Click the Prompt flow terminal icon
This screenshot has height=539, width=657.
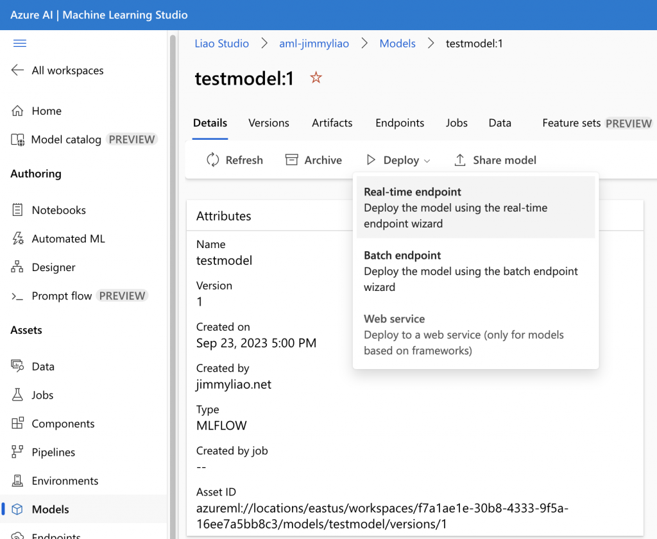(17, 296)
